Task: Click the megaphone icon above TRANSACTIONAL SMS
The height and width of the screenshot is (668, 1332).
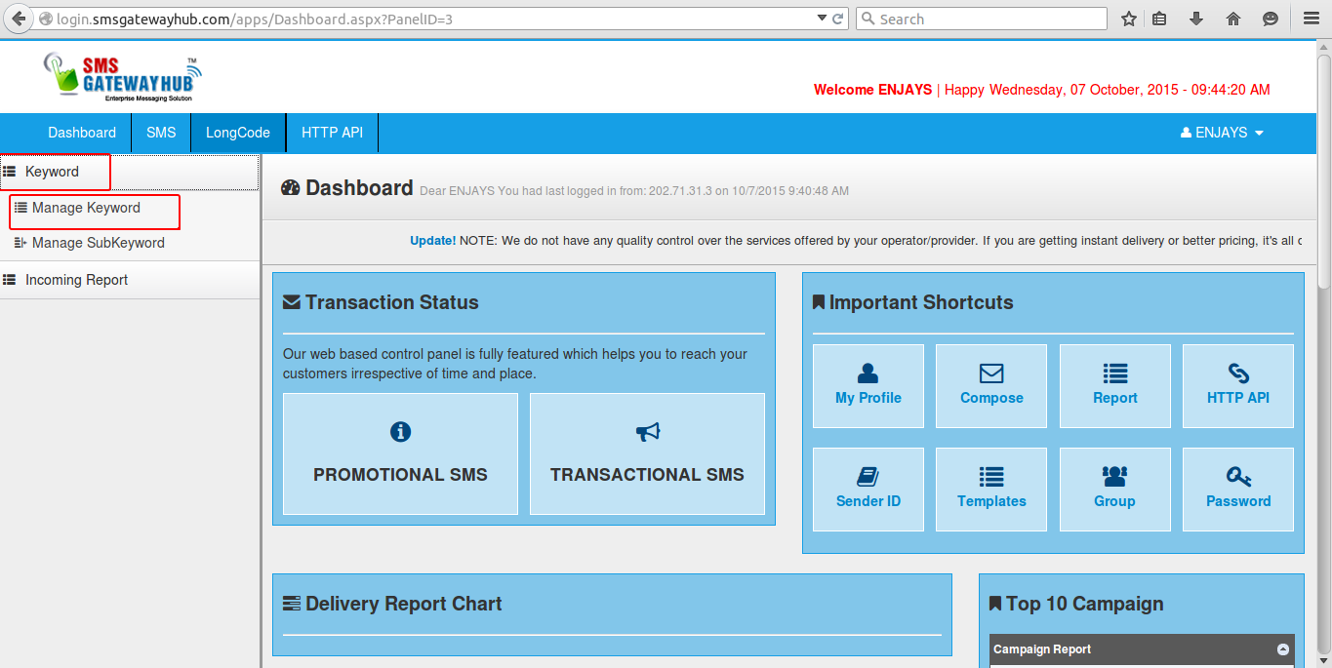Action: point(648,432)
